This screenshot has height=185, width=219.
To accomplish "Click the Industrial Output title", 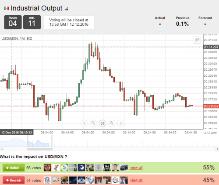I will 36,8.
